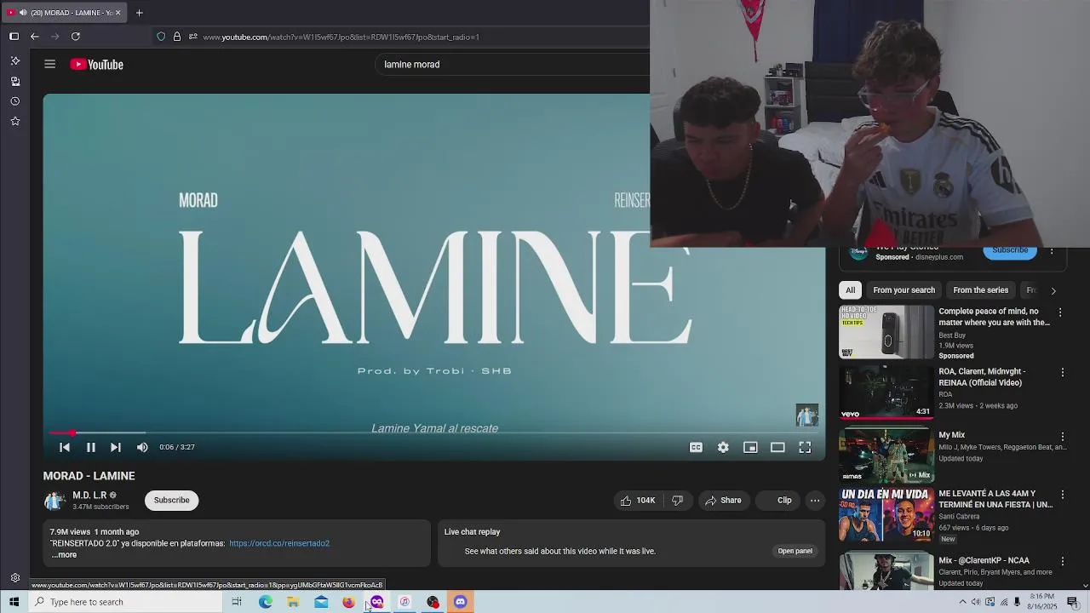Viewport: 1090px width, 613px height.
Task: Open Microsoft Edge from the taskbar
Action: [265, 602]
